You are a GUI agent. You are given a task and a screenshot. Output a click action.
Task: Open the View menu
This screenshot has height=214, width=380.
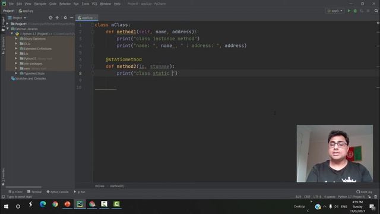click(28, 4)
